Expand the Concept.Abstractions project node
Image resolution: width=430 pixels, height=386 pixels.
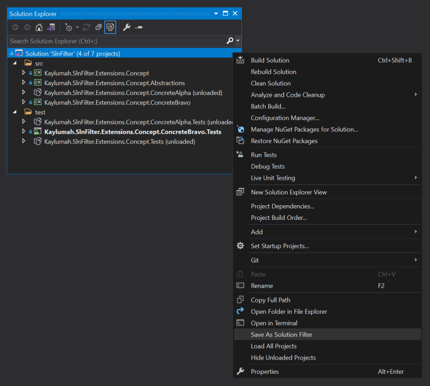[23, 83]
